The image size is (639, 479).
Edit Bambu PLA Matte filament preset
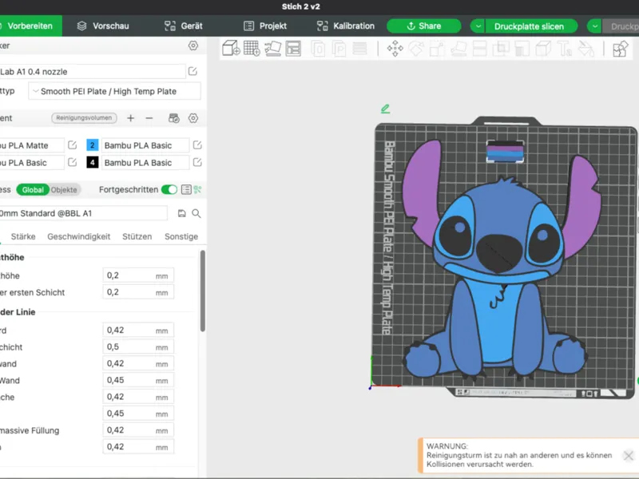72,145
